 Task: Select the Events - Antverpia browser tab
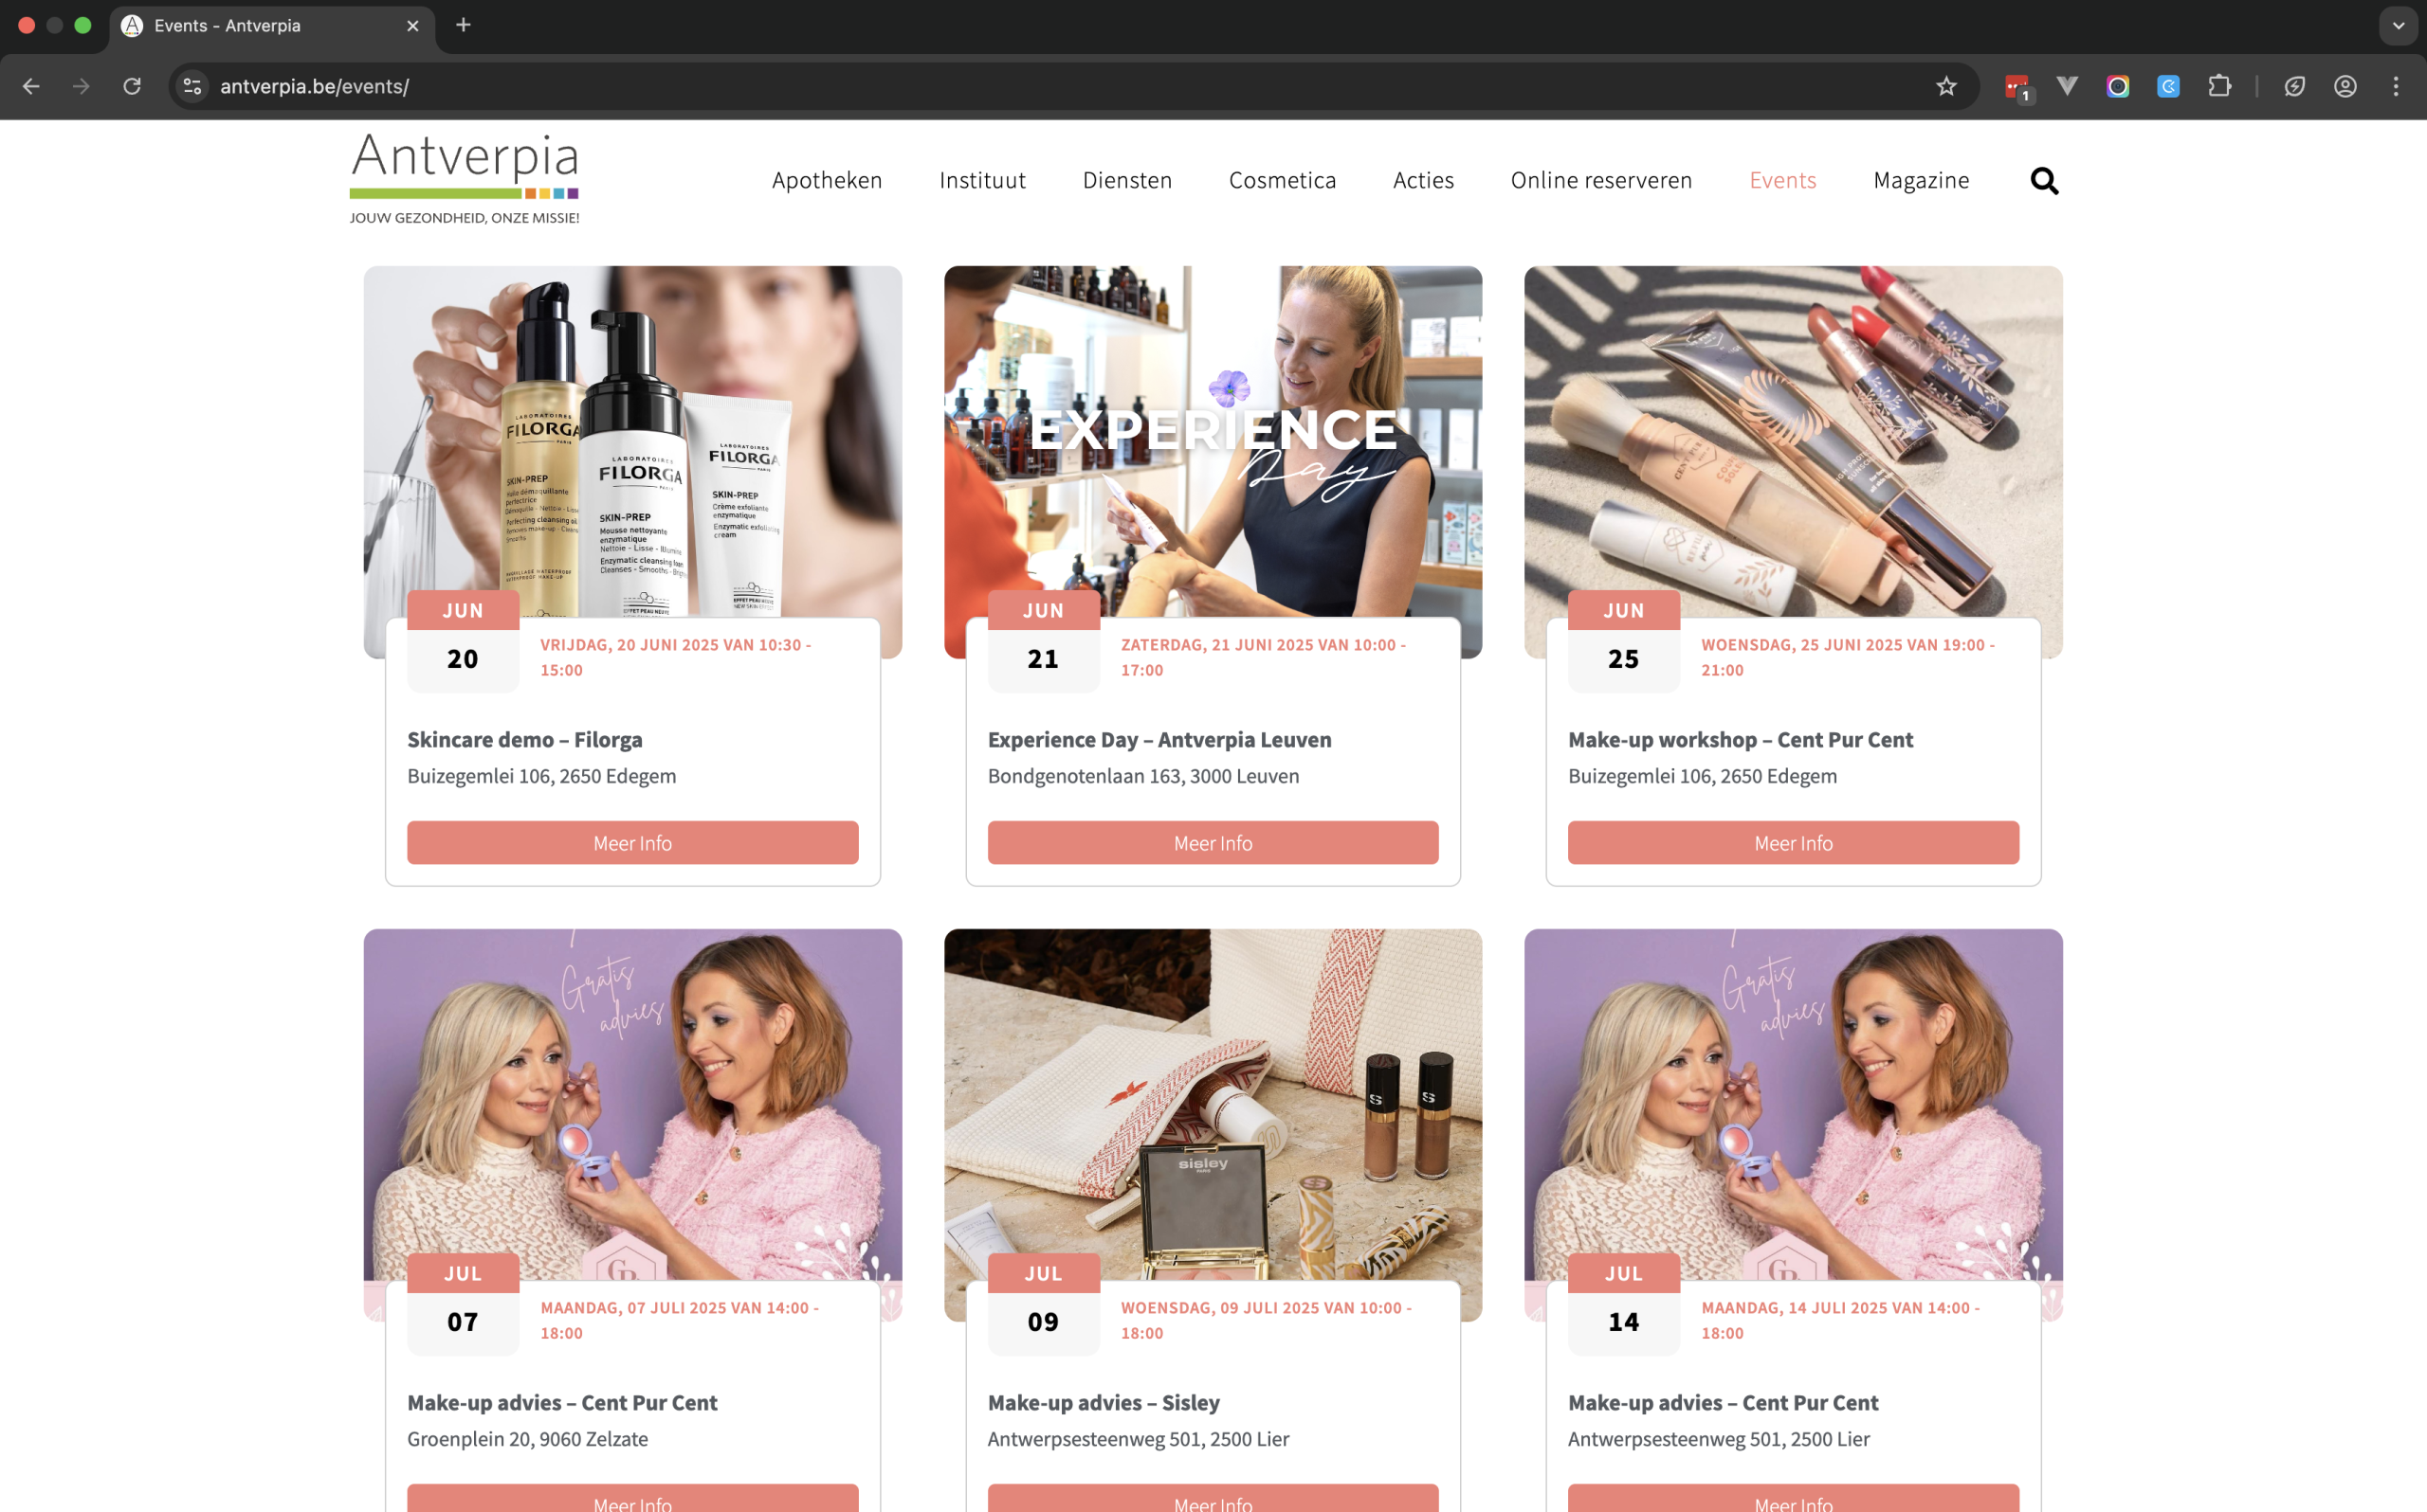(x=270, y=26)
